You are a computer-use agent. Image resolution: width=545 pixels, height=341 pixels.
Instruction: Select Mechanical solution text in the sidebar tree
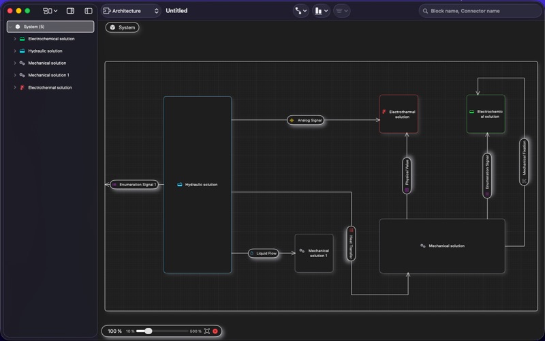pos(47,63)
